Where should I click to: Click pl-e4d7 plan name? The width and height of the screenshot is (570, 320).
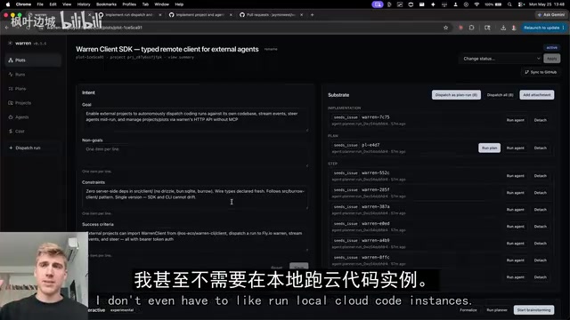click(x=370, y=145)
